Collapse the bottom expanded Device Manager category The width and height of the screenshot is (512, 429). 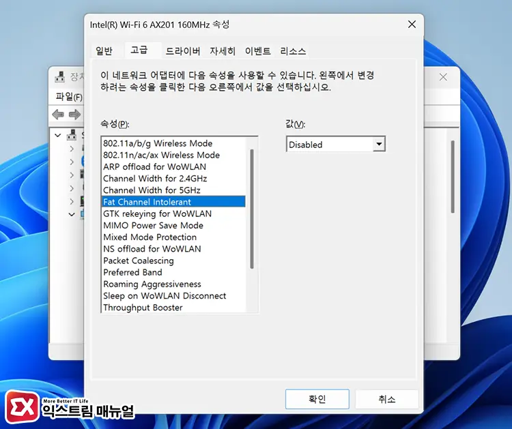point(72,214)
